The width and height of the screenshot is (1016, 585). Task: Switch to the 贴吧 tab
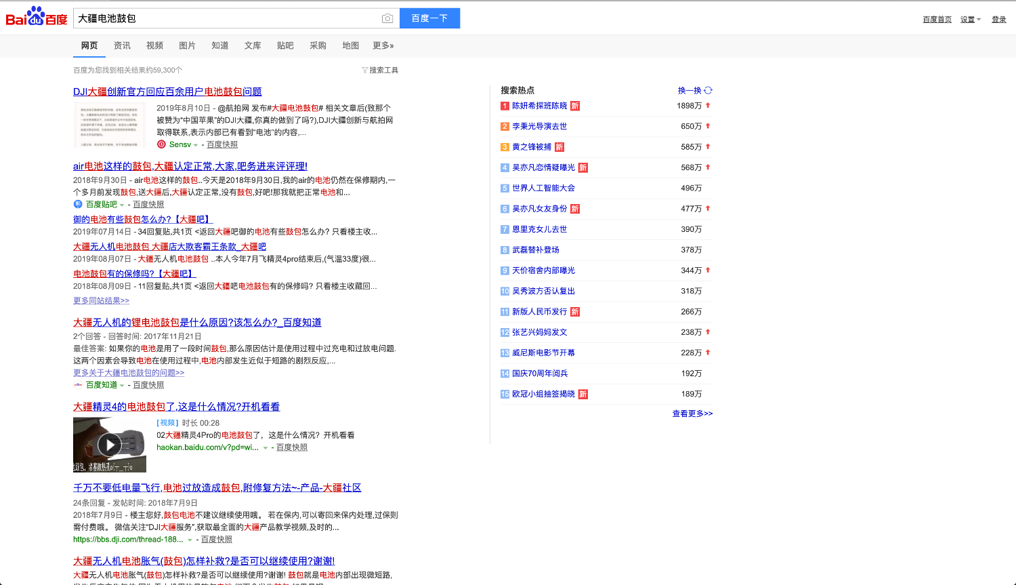coord(285,45)
